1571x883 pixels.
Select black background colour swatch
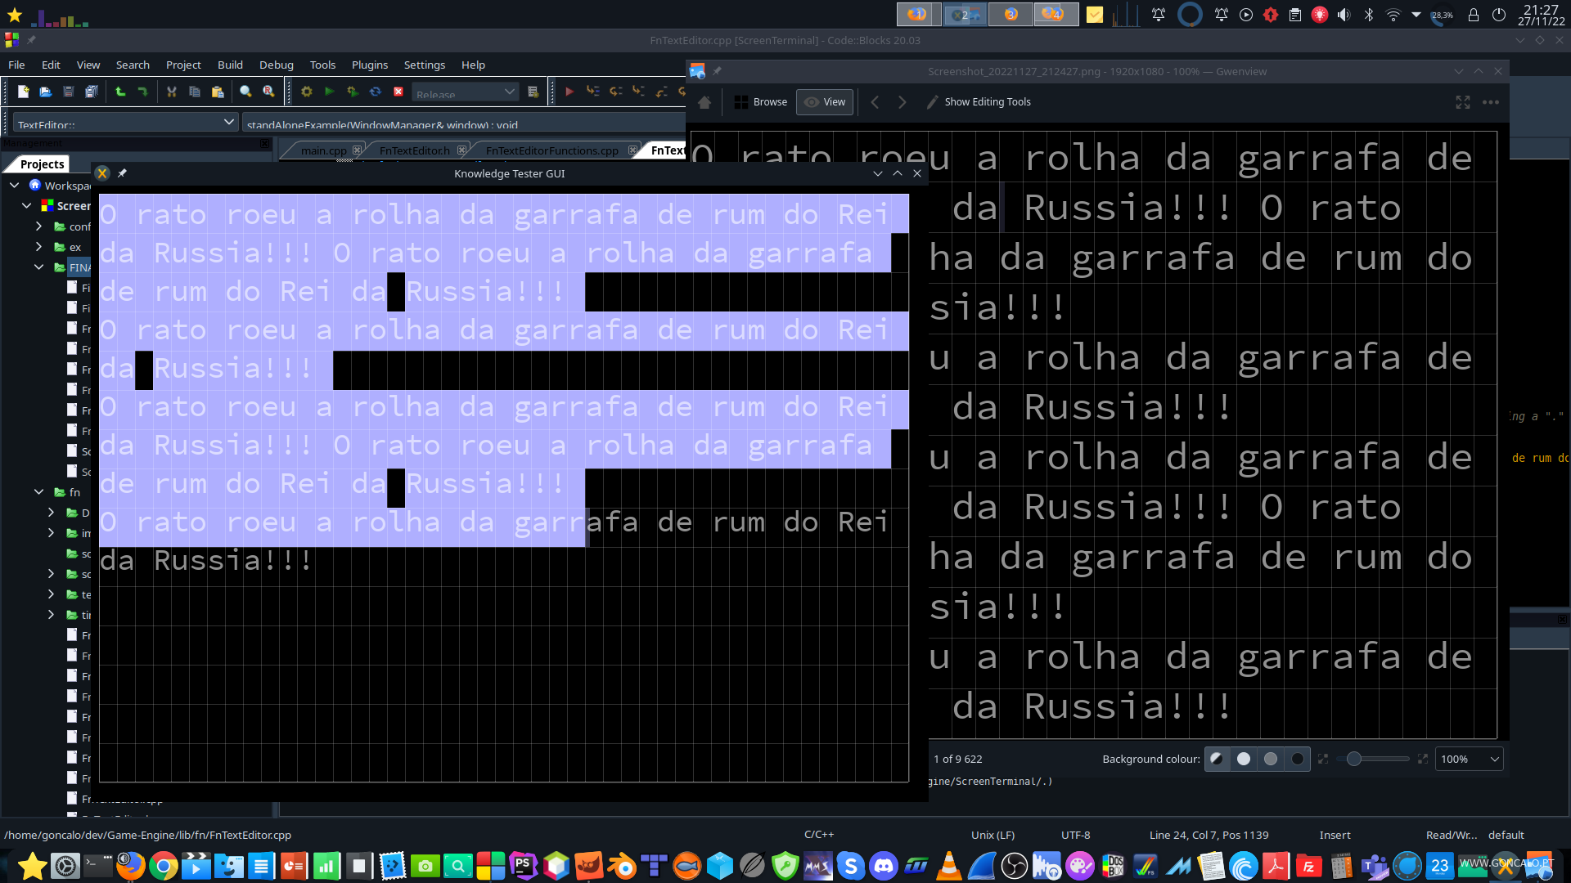(1298, 759)
